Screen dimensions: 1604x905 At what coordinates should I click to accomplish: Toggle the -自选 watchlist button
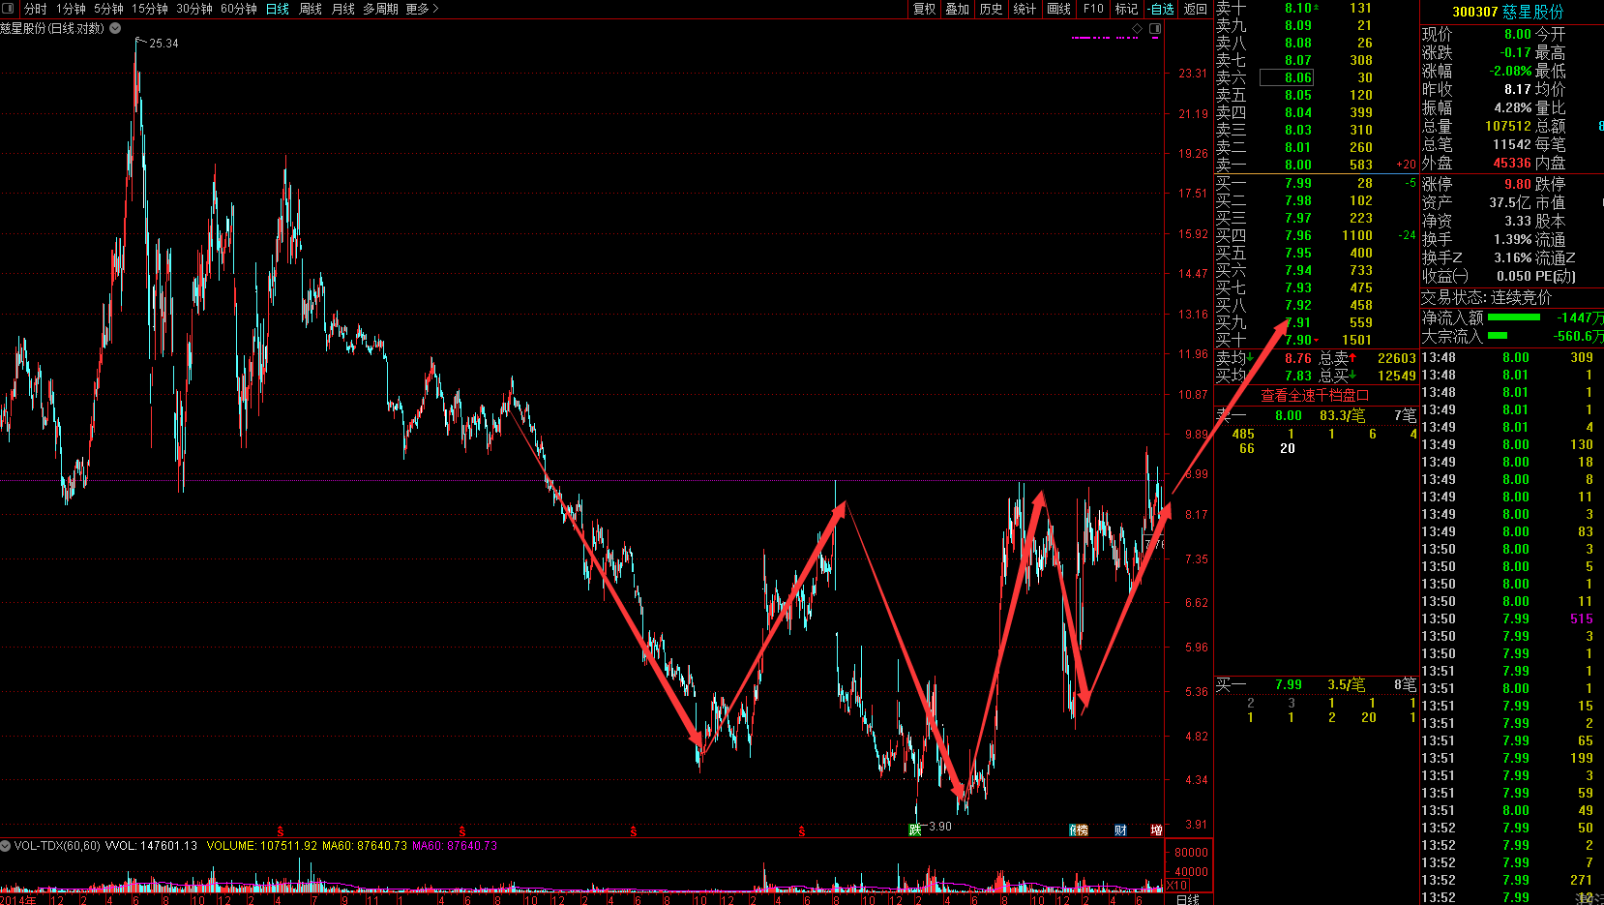(1160, 9)
